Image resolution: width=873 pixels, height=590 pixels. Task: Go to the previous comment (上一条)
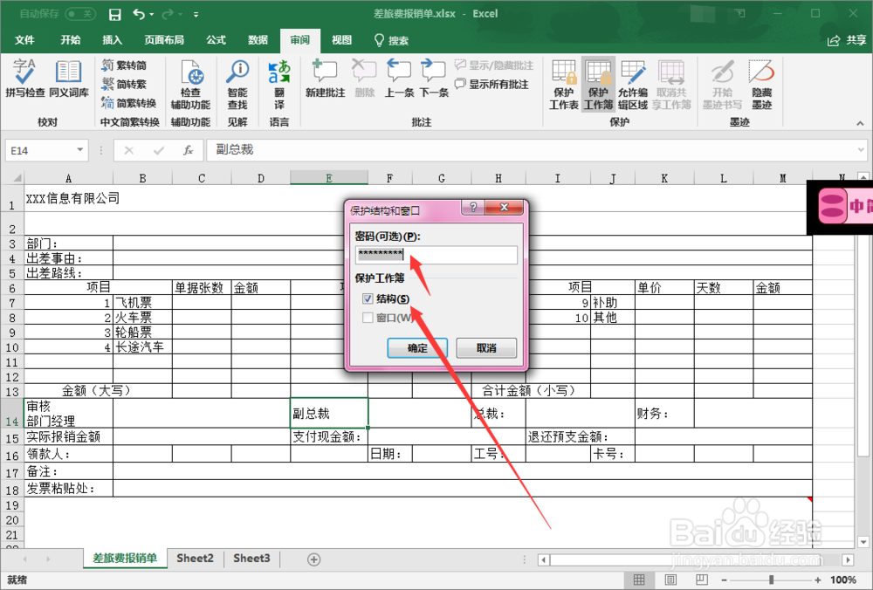click(399, 79)
